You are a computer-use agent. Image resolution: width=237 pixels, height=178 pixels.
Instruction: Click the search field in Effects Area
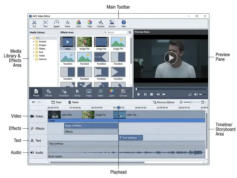115,32
